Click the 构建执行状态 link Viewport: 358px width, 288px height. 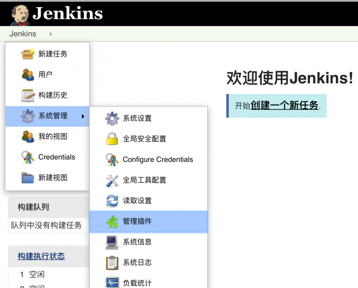coord(42,256)
